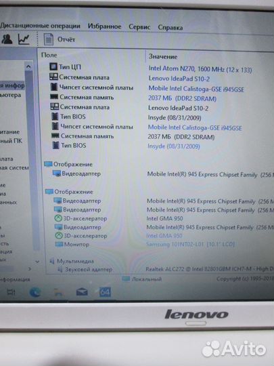Click the Отчёт button label
Viewport: 274px width, 366px height.
(66, 40)
